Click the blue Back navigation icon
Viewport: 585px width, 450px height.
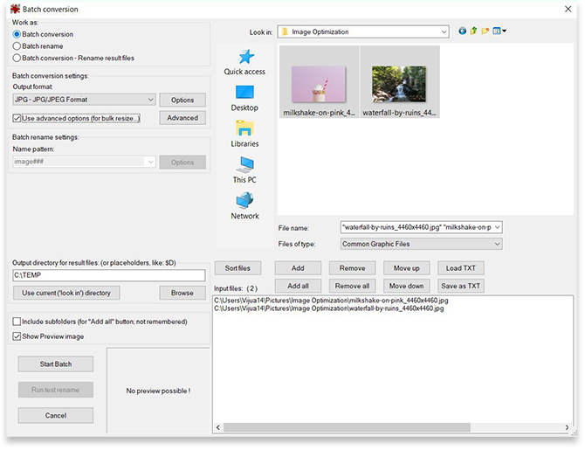pyautogui.click(x=463, y=31)
